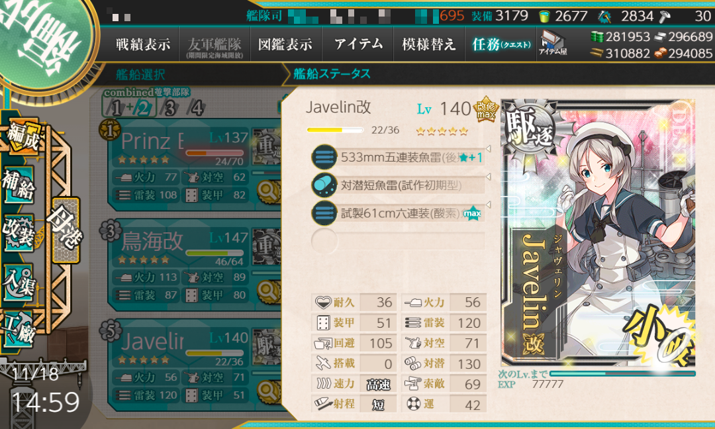
Task: Inspect Prinz Eugen with magnifier icon
Action: pos(267,191)
